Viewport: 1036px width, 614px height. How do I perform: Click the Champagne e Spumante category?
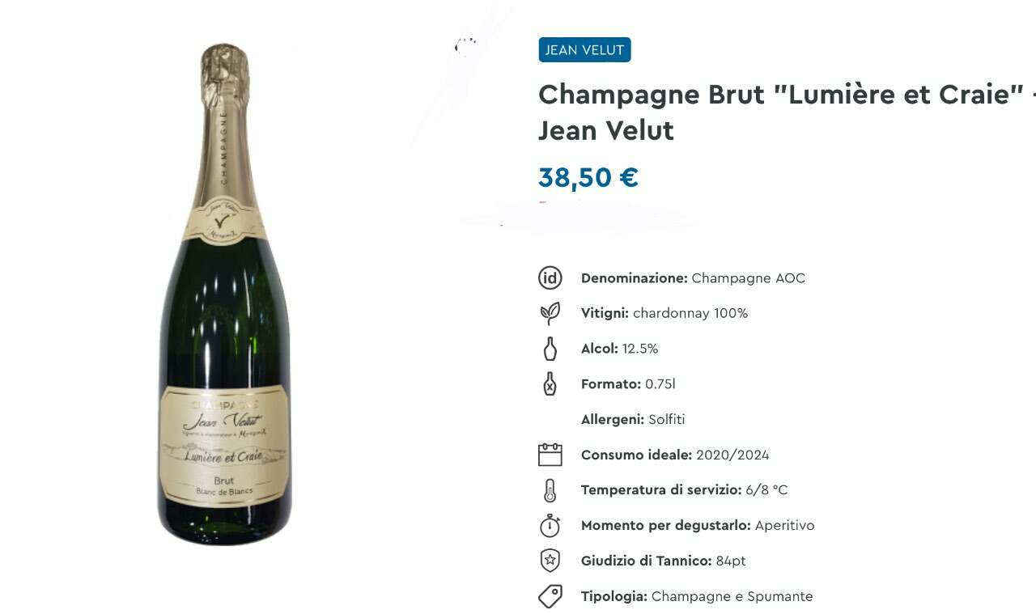coord(732,596)
